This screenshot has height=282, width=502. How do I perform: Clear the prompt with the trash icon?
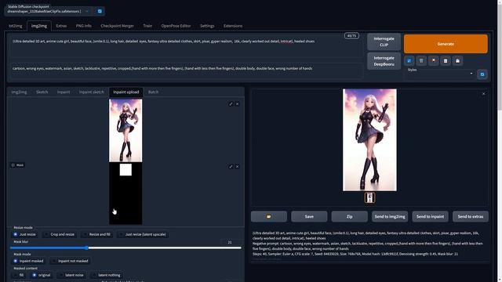tap(421, 61)
